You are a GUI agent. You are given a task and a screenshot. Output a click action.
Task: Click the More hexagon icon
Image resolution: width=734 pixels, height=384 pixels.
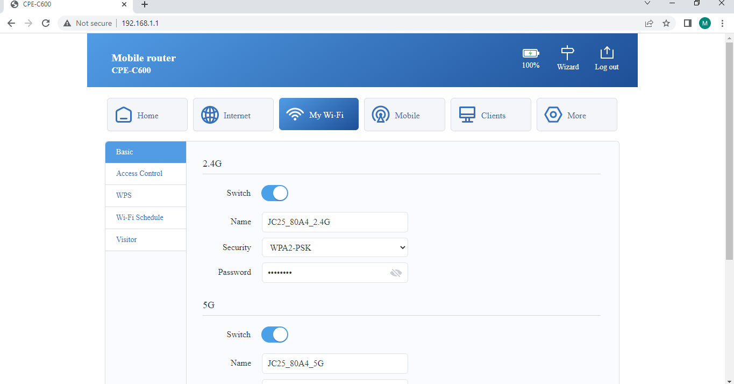click(553, 115)
